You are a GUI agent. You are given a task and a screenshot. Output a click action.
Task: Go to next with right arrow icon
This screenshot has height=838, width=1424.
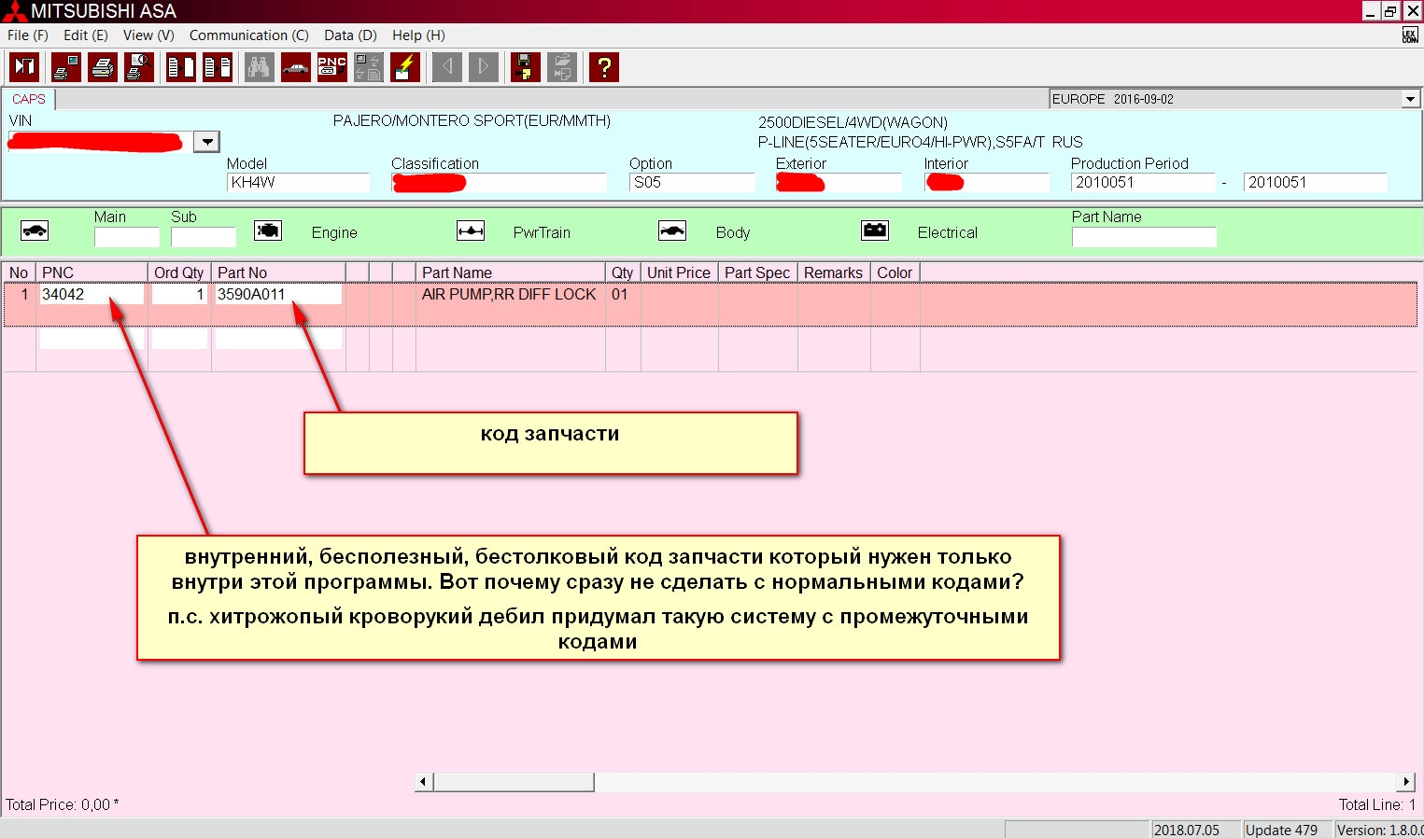(x=484, y=67)
